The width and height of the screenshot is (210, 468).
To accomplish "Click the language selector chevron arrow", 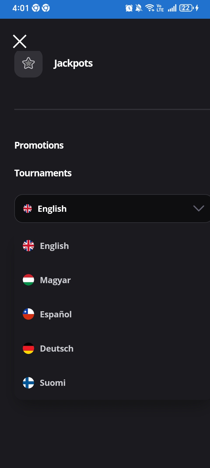I will pos(198,209).
